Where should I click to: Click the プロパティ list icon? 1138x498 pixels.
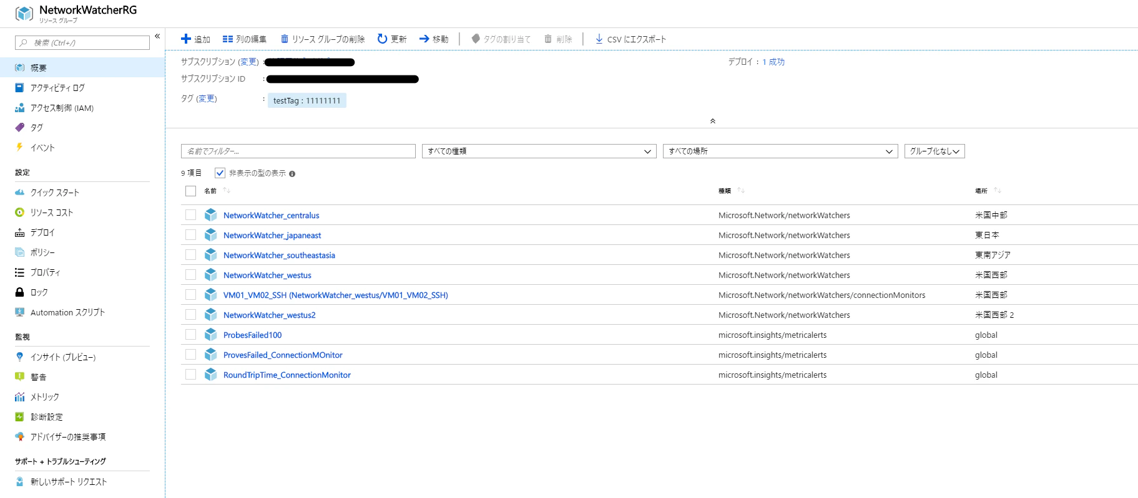pos(20,272)
